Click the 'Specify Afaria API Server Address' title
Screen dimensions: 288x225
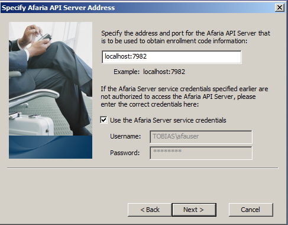(x=59, y=8)
